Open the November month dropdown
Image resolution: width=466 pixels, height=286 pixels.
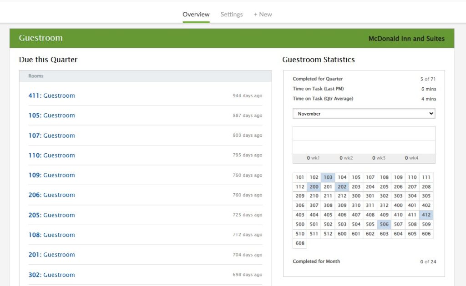(x=364, y=114)
